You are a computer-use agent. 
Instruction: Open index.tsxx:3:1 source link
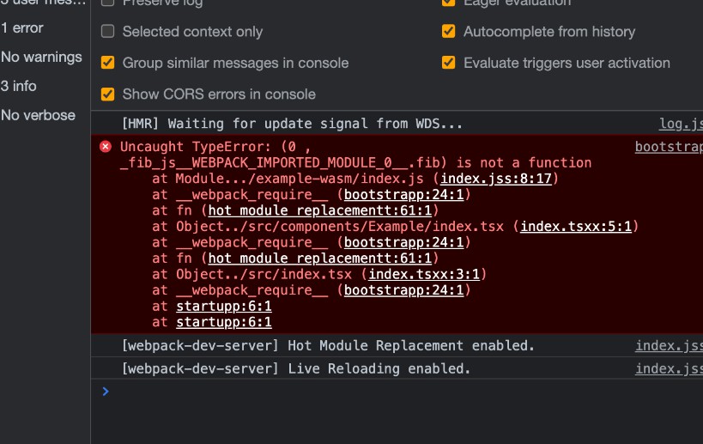click(x=424, y=274)
